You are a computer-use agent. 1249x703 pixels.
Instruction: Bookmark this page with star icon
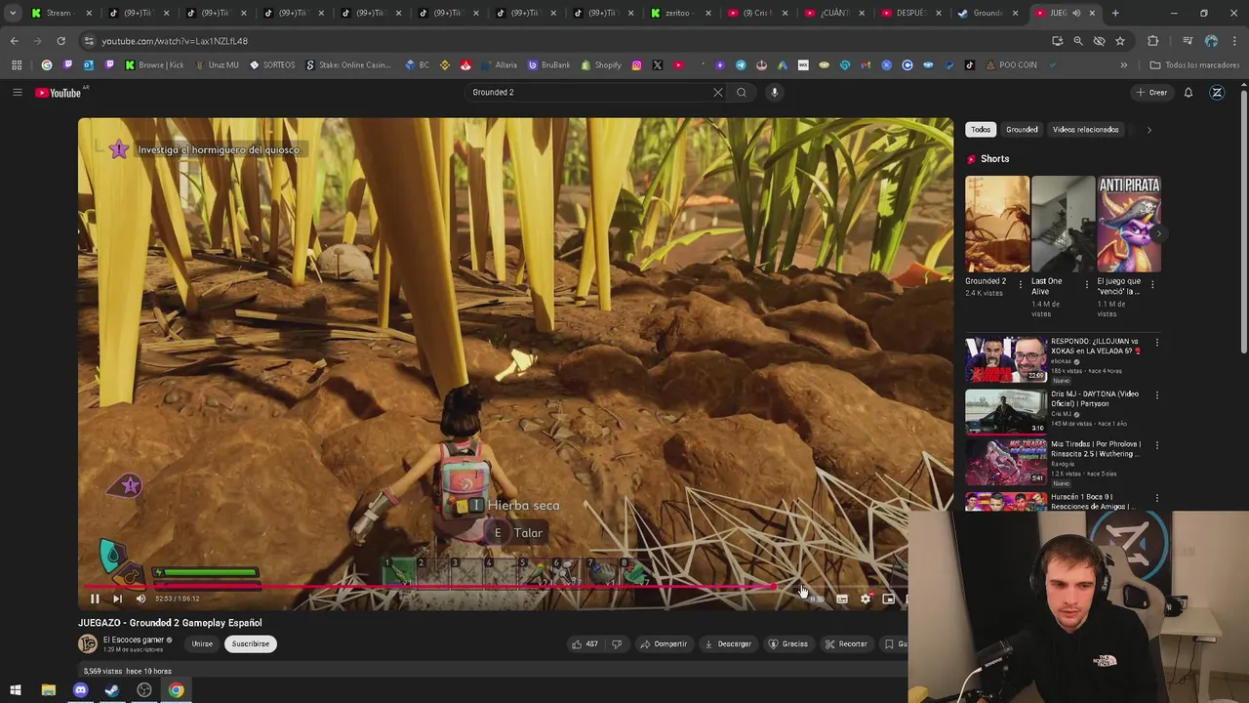click(x=1120, y=41)
